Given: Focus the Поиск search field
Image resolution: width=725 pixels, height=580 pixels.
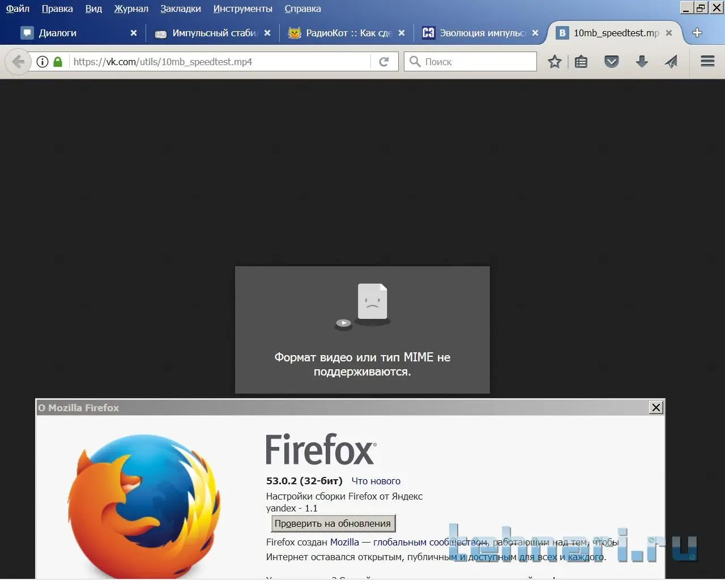Looking at the screenshot, I should click(x=470, y=62).
